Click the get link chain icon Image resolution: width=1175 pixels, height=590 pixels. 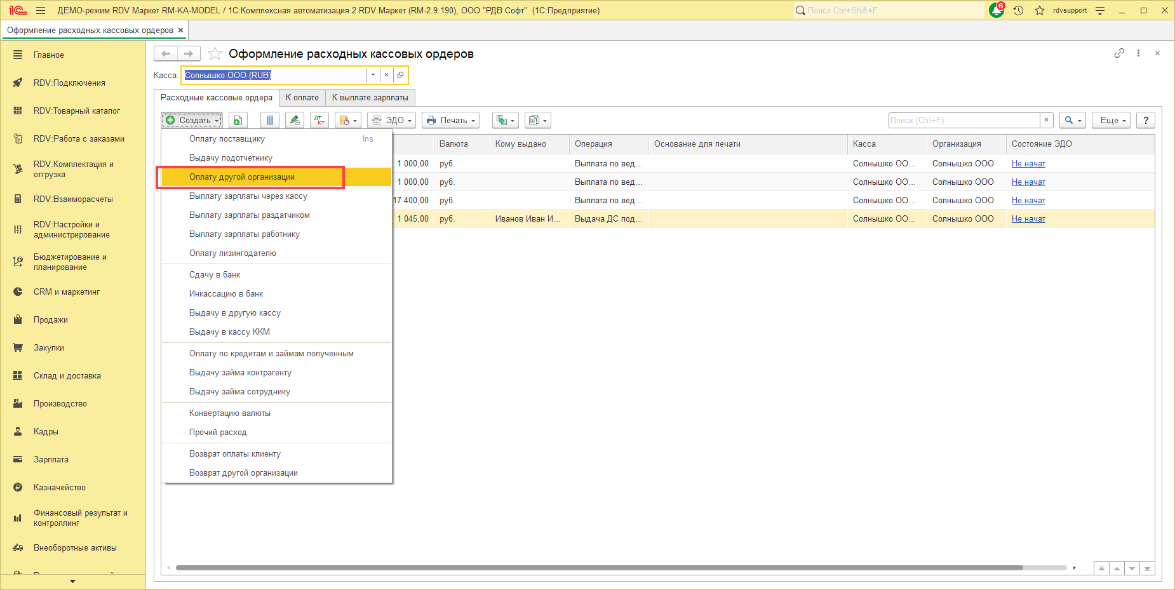1119,53
